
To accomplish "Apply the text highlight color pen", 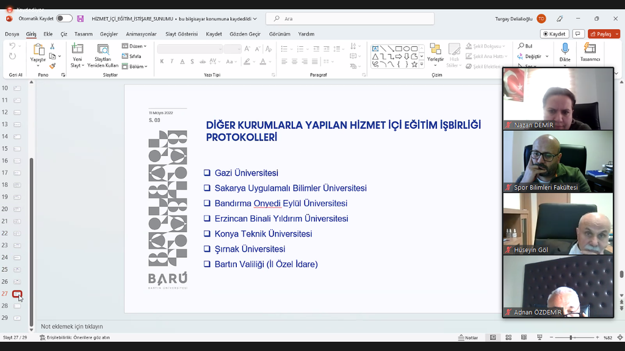I will (x=247, y=62).
